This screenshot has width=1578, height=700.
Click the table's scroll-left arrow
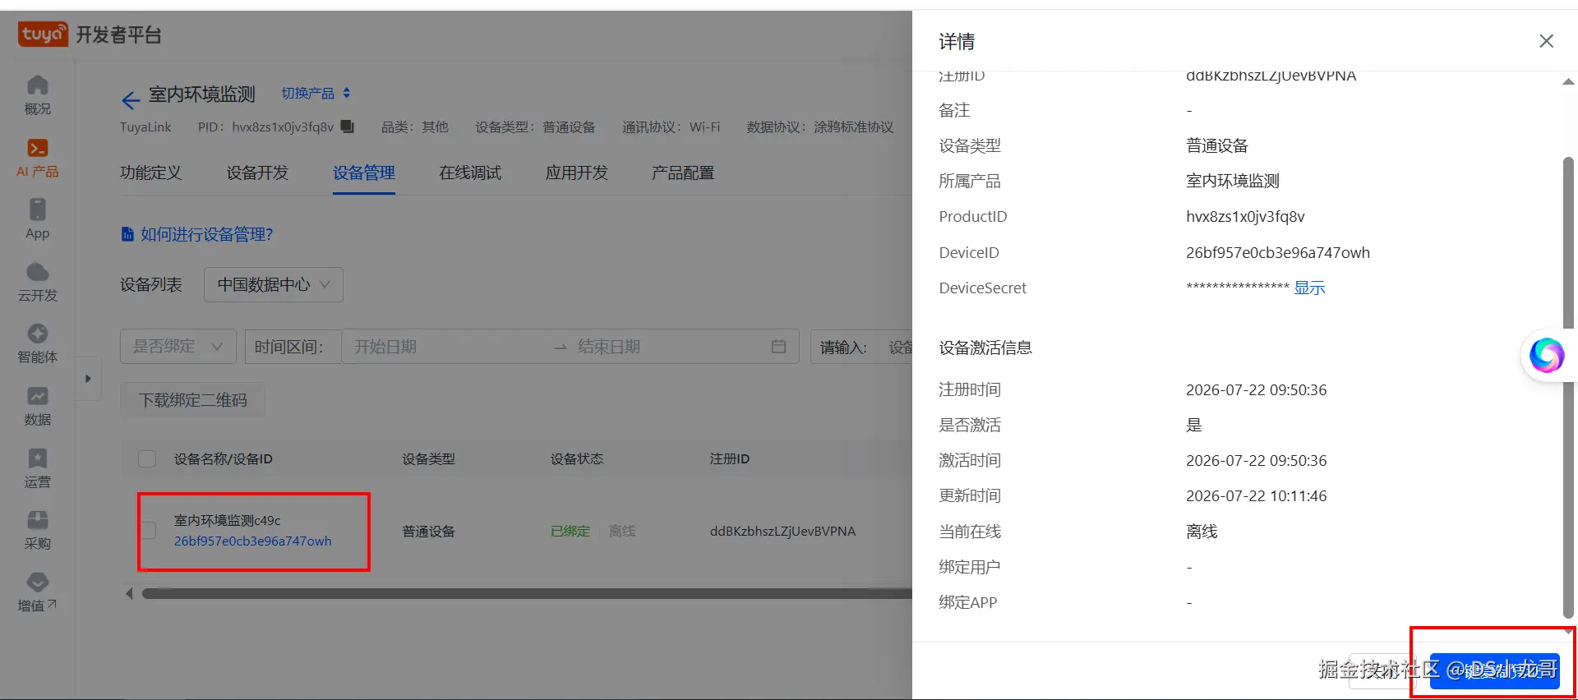click(129, 593)
